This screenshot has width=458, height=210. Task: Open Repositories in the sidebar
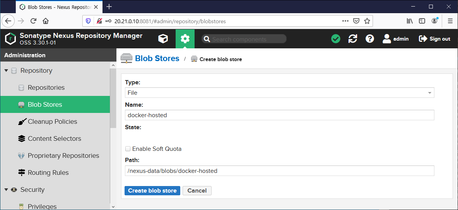55,88
